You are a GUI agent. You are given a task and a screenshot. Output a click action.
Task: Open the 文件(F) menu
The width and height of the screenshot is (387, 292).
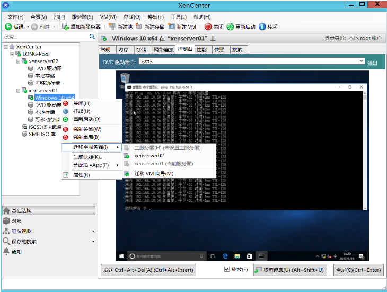(15, 17)
